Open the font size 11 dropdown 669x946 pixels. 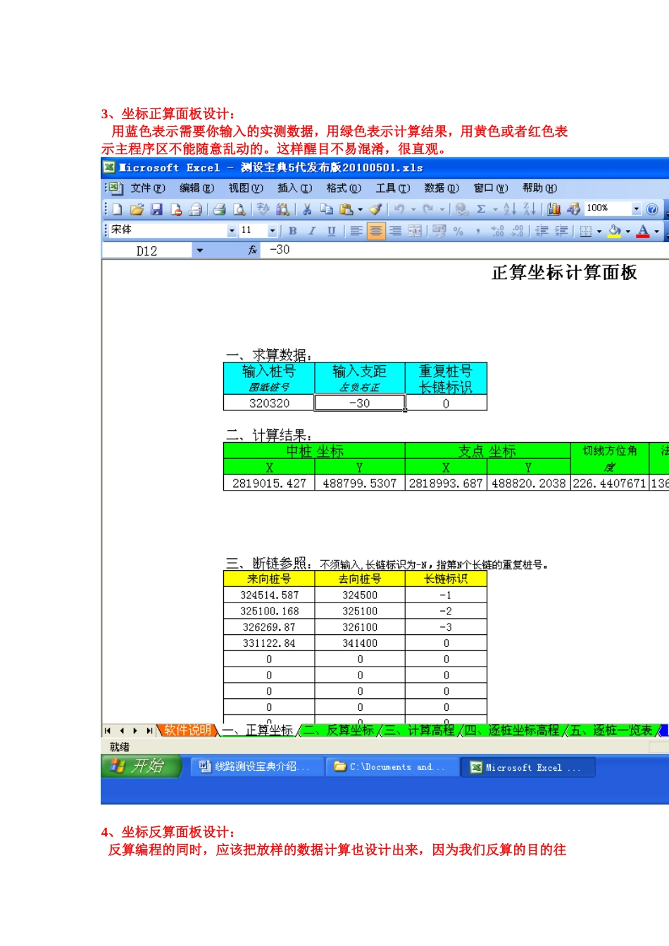point(273,231)
